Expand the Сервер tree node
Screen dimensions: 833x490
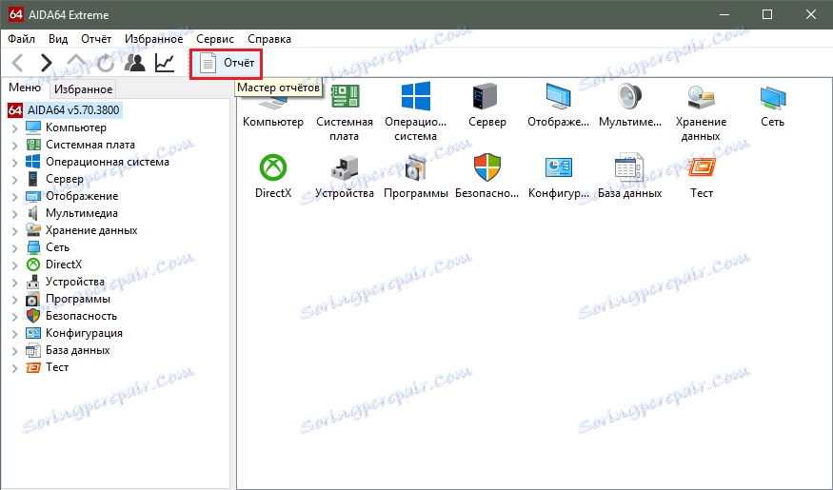pos(15,180)
